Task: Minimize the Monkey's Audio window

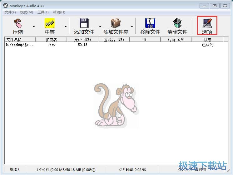Action: pyautogui.click(x=204, y=6)
